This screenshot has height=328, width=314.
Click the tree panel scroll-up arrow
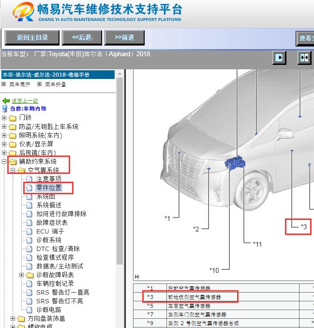tap(120, 74)
